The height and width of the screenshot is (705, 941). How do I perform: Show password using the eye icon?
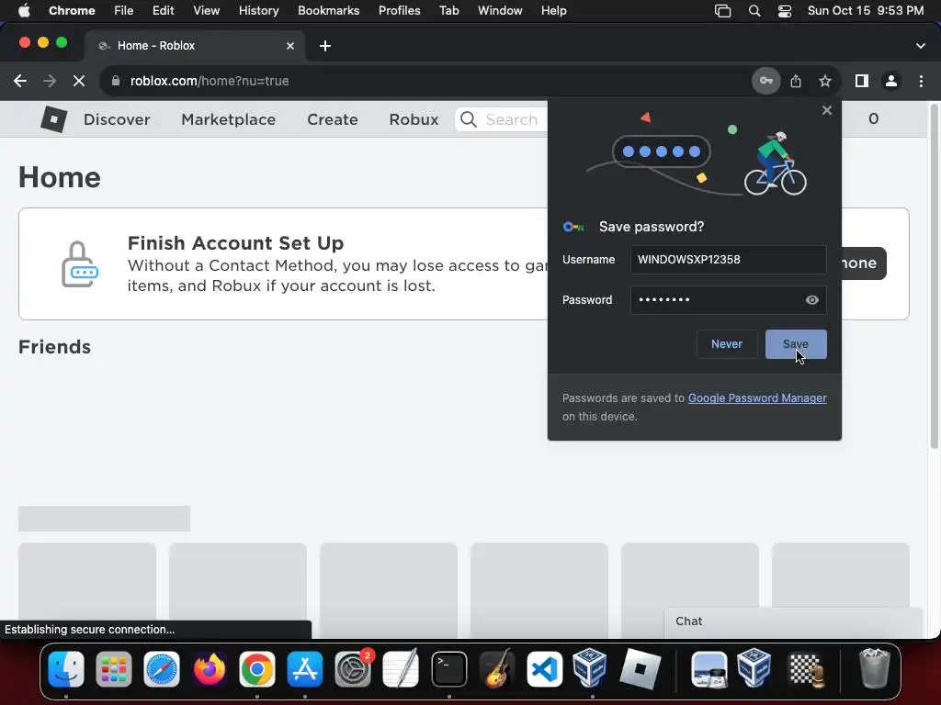(812, 300)
